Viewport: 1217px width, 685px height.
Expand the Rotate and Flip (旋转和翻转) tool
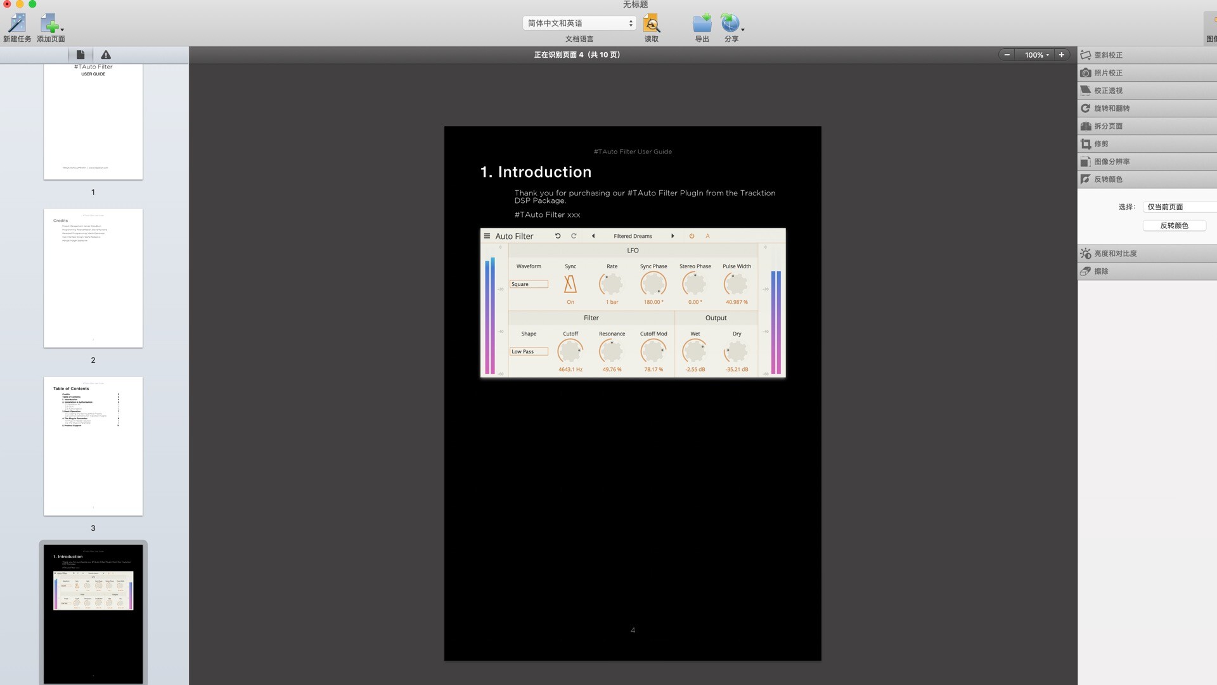tap(1147, 108)
